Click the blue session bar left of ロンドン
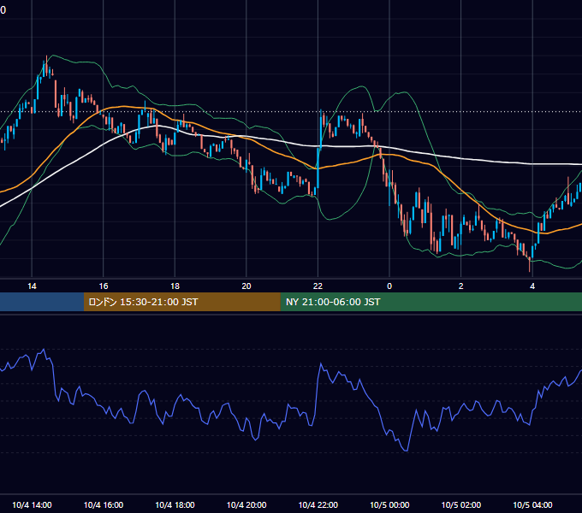This screenshot has width=582, height=513. [x=42, y=302]
